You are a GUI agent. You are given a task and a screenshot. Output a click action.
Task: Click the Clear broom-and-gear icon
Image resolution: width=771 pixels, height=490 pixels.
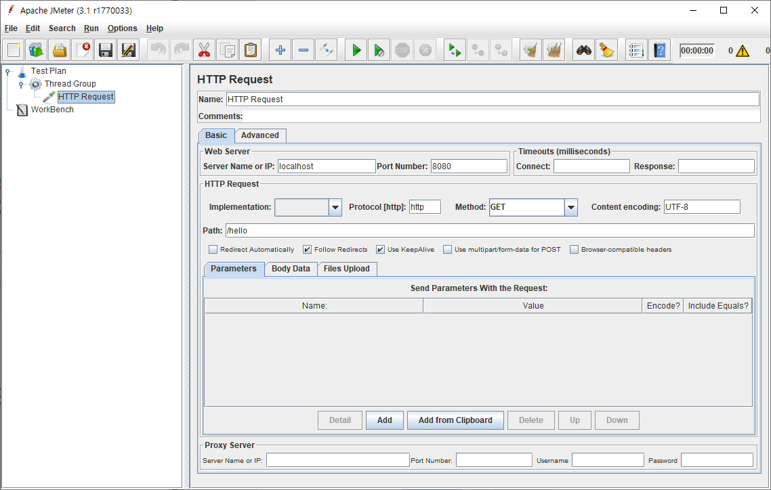pos(530,50)
